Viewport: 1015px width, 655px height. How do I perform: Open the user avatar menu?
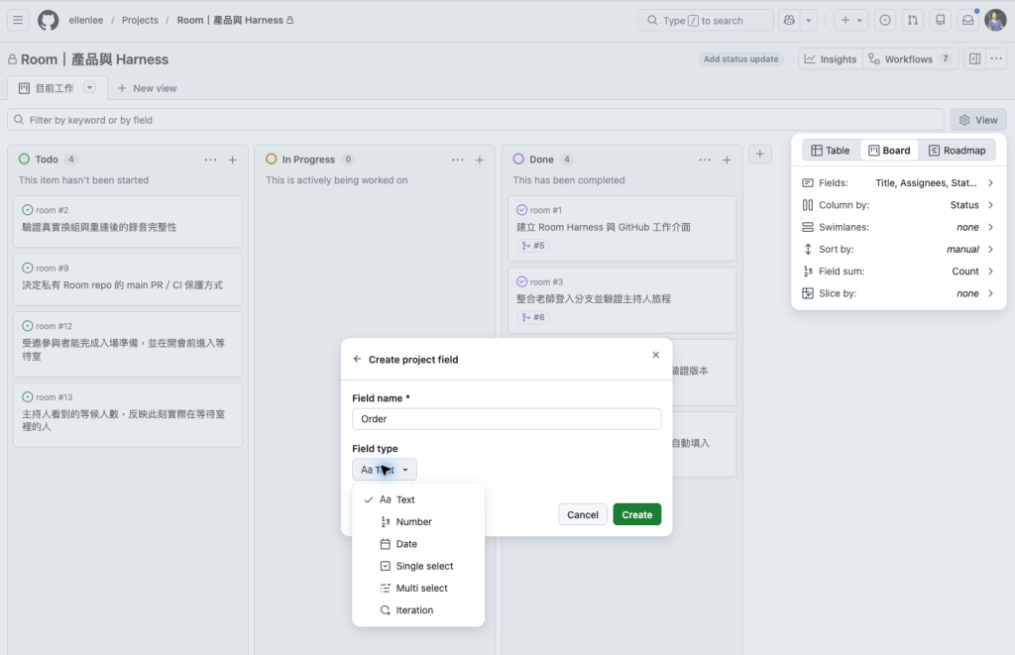(x=995, y=20)
